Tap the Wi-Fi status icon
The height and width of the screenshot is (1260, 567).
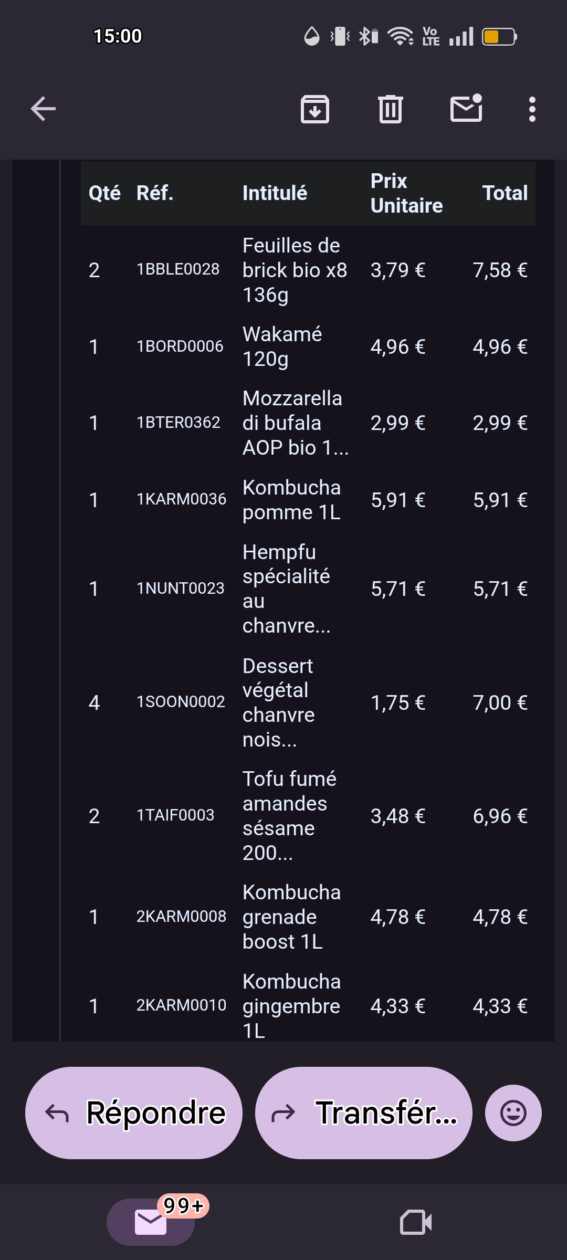(x=400, y=37)
